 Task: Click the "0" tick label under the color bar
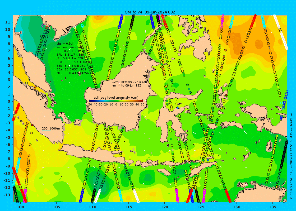(x=116, y=104)
